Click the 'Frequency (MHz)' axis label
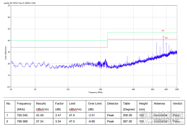Image resolution: width=187 pixels, height=128 pixels. pyautogui.click(x=96, y=92)
